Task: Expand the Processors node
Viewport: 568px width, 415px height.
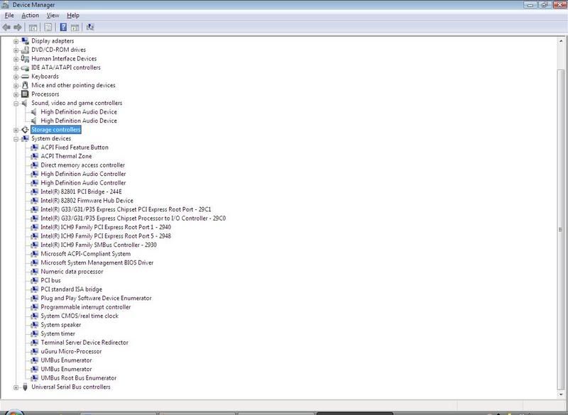Action: tap(16, 94)
